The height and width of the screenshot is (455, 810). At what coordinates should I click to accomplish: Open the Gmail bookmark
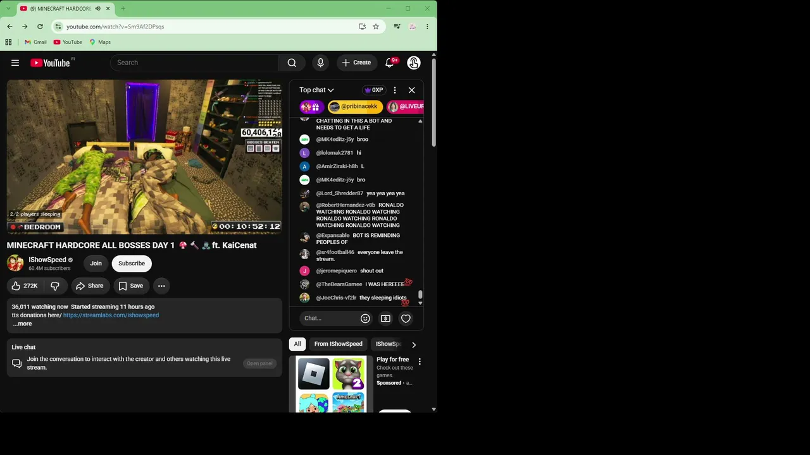click(x=35, y=42)
